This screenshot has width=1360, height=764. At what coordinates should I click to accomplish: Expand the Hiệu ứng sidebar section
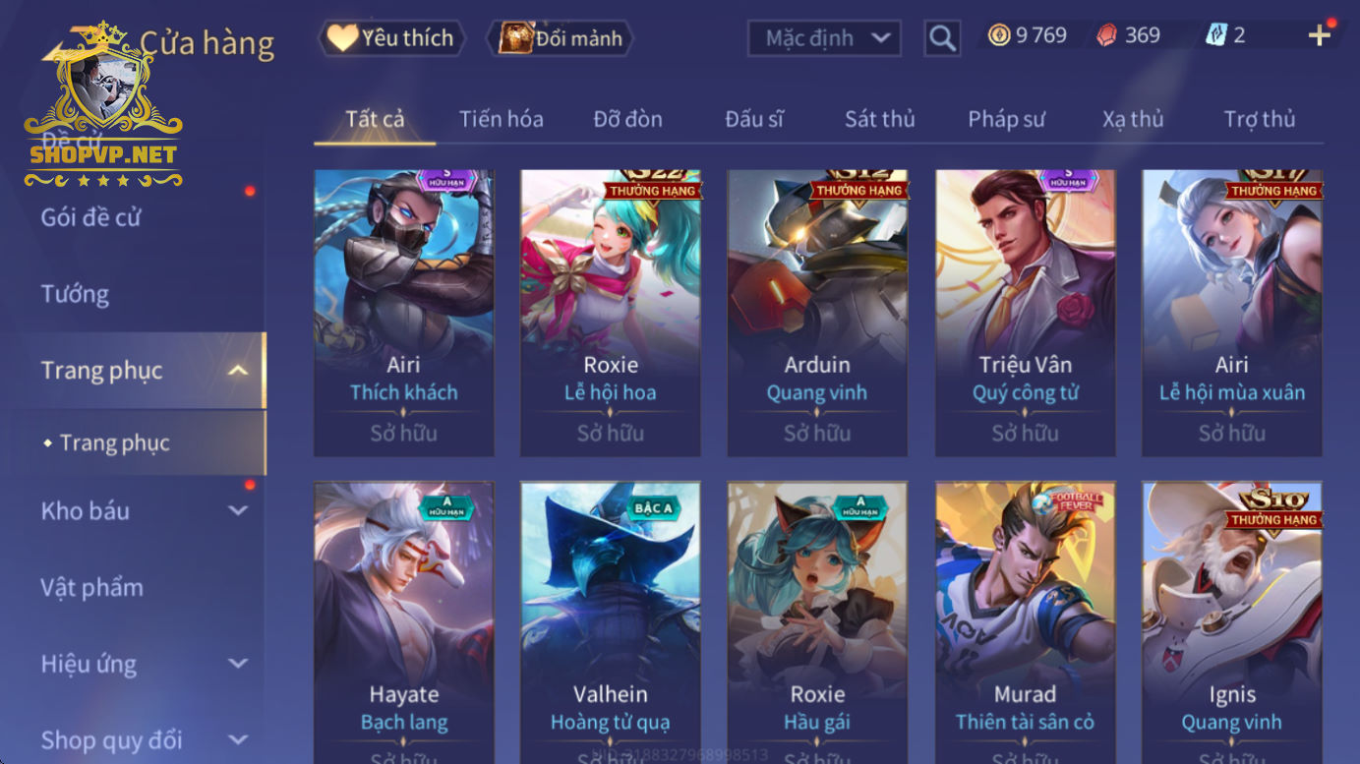[237, 664]
